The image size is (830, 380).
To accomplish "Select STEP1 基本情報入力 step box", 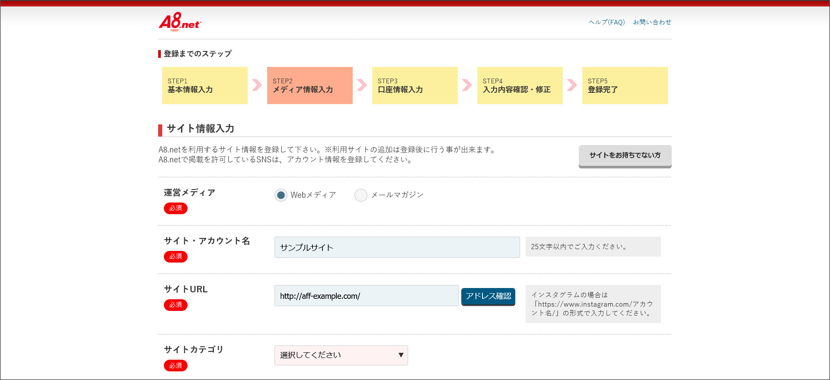I will [204, 85].
